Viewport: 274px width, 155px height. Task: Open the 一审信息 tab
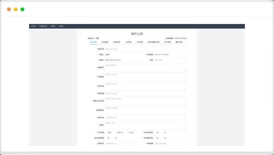click(128, 42)
